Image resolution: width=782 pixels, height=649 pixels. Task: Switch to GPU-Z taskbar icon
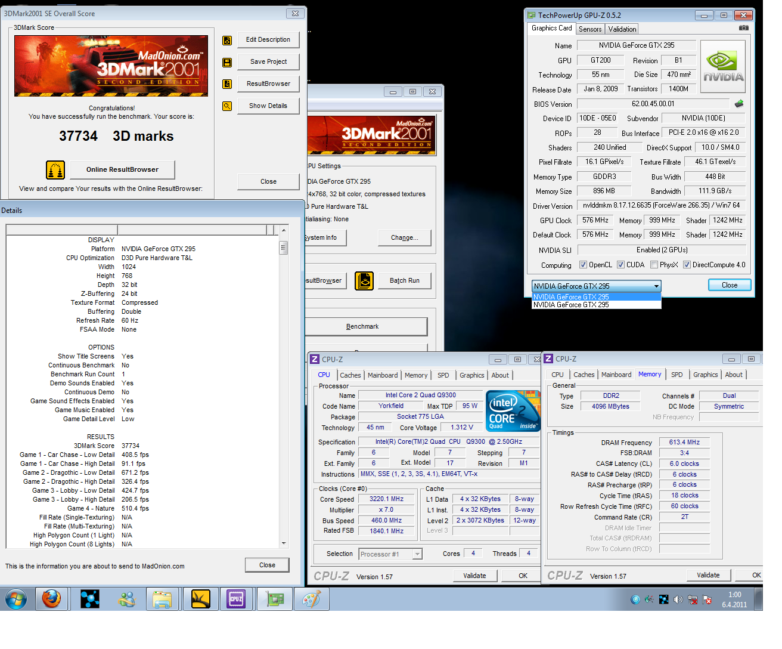point(274,599)
